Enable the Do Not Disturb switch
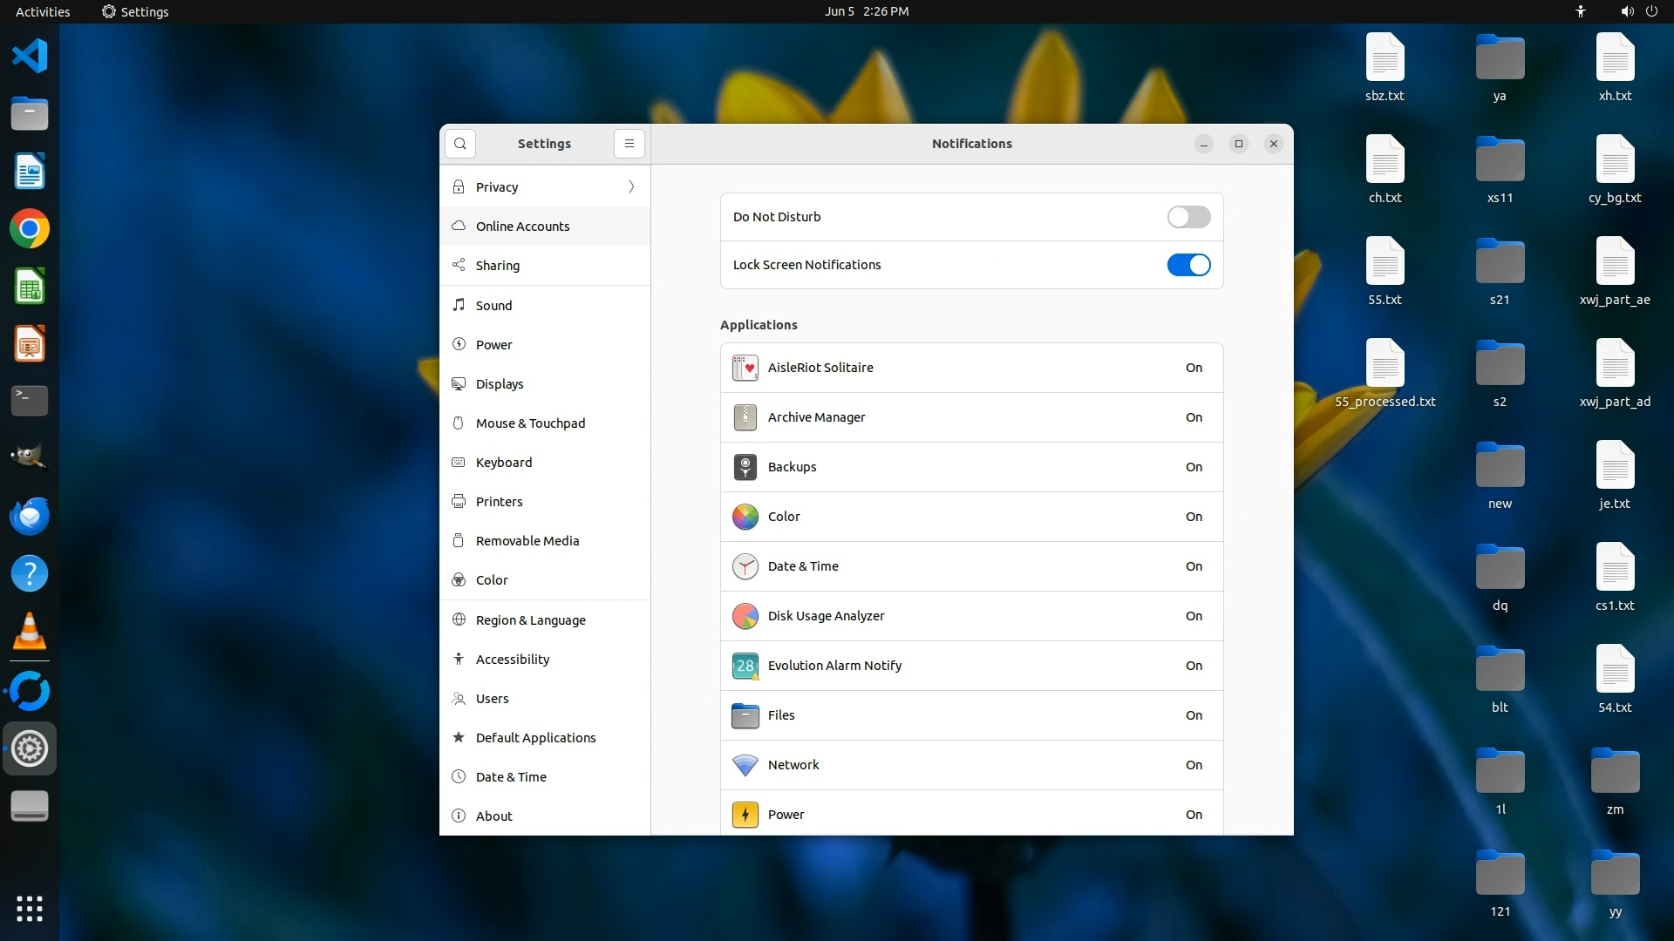Screen dimensions: 1674x941 click(x=1188, y=217)
